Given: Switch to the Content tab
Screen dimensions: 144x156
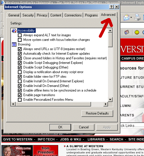Looking at the screenshot, I should (x=56, y=15).
